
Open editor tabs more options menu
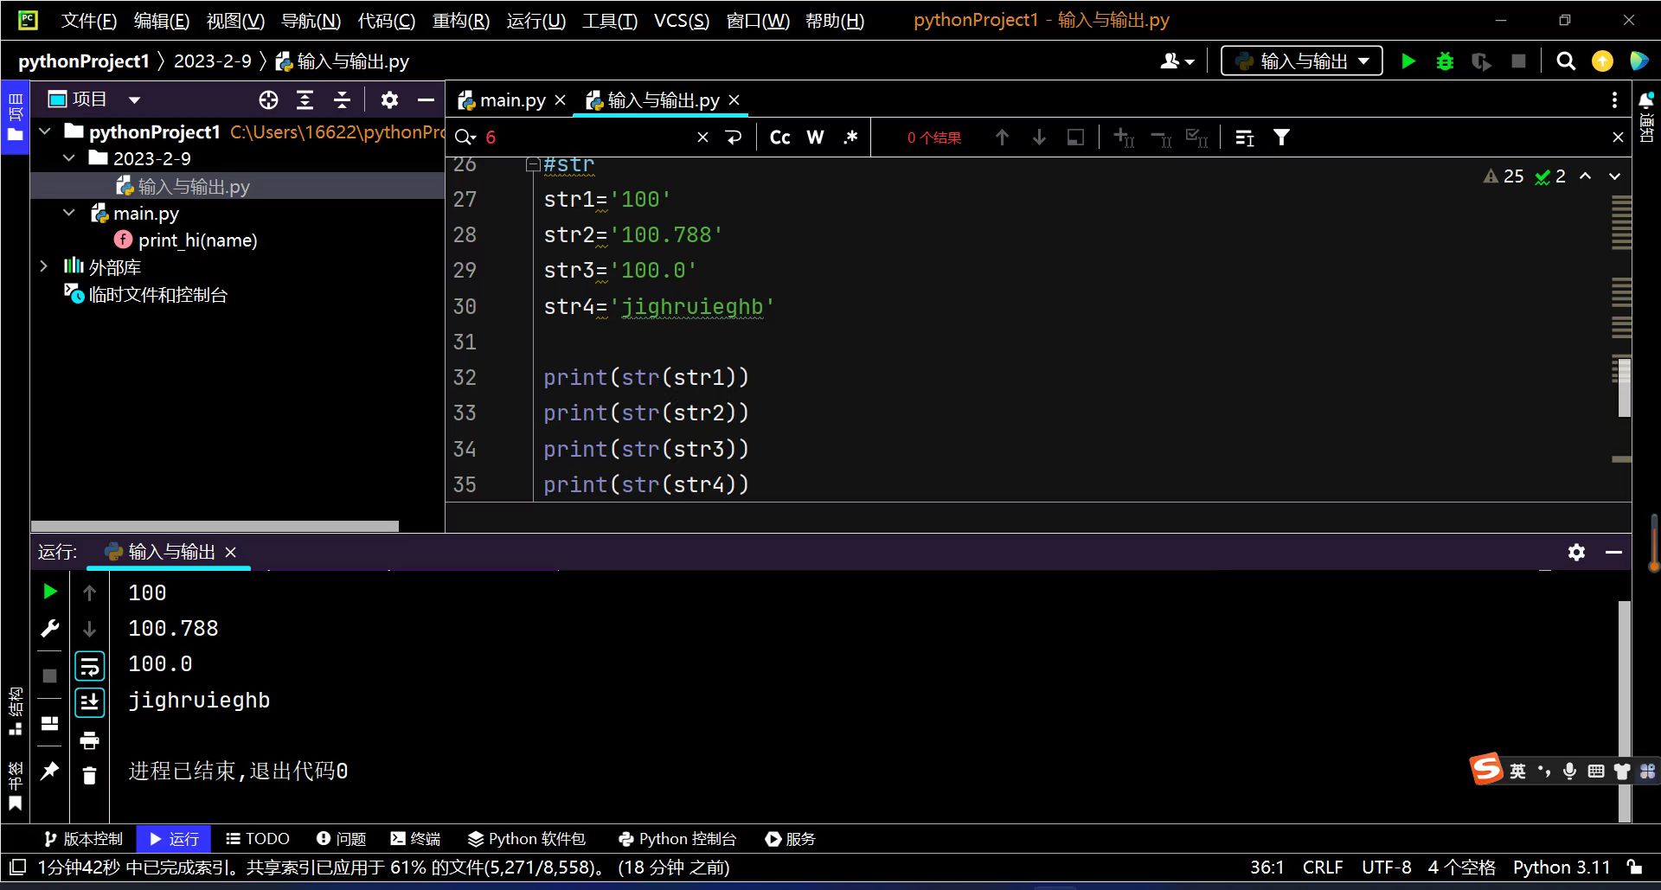coord(1614,100)
